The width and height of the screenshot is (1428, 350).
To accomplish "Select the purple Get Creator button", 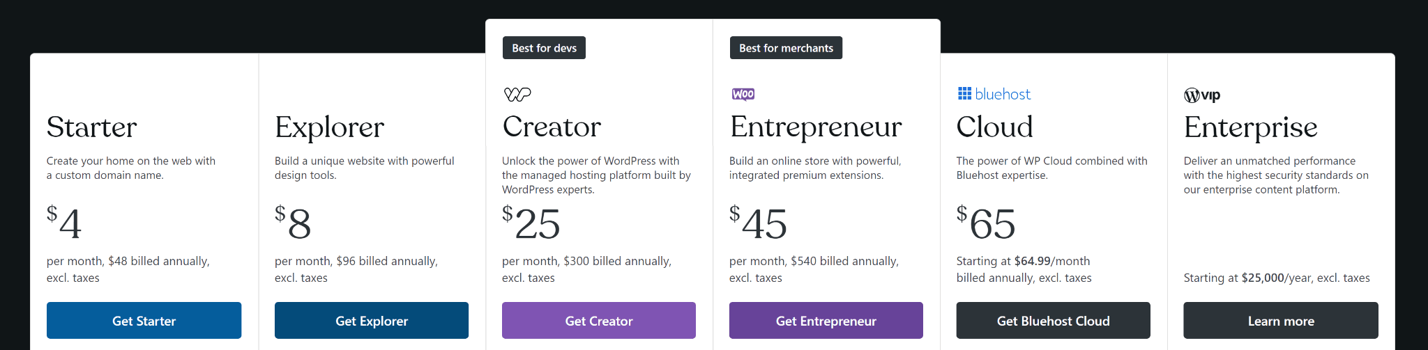I will pyautogui.click(x=599, y=321).
